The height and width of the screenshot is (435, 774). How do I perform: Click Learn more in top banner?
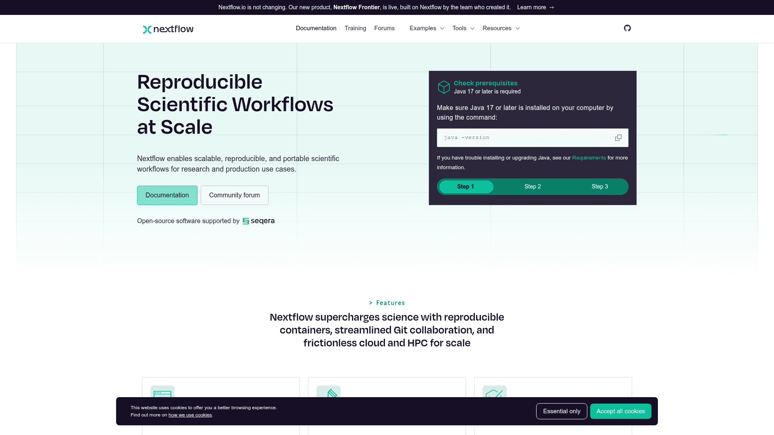click(536, 7)
